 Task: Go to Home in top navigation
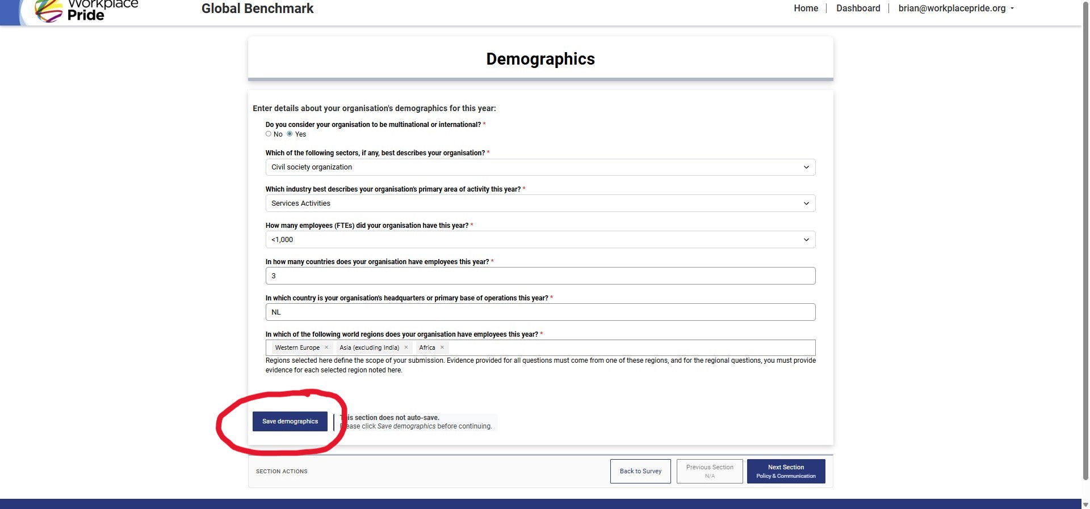pyautogui.click(x=806, y=9)
